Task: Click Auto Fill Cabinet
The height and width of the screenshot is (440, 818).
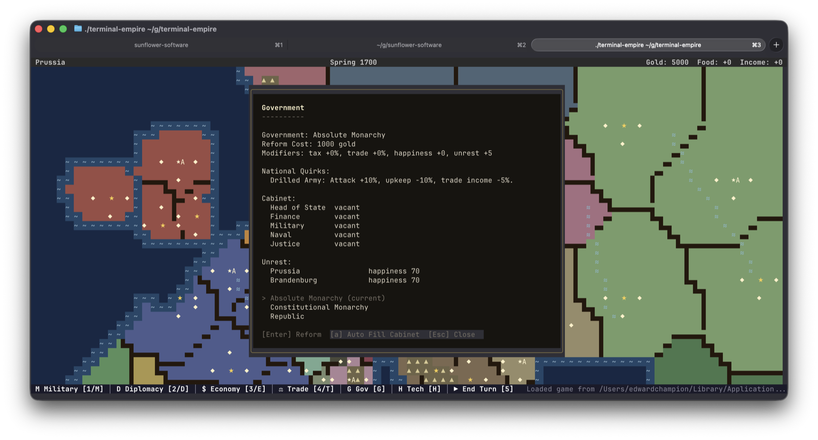Action: click(x=375, y=335)
